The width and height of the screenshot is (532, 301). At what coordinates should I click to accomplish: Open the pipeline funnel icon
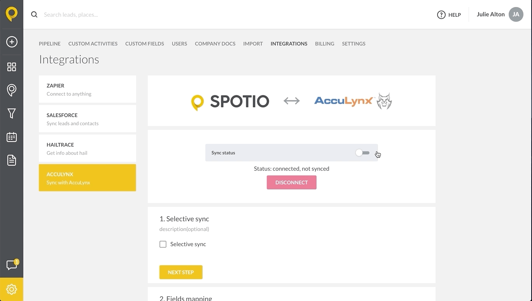[12, 114]
